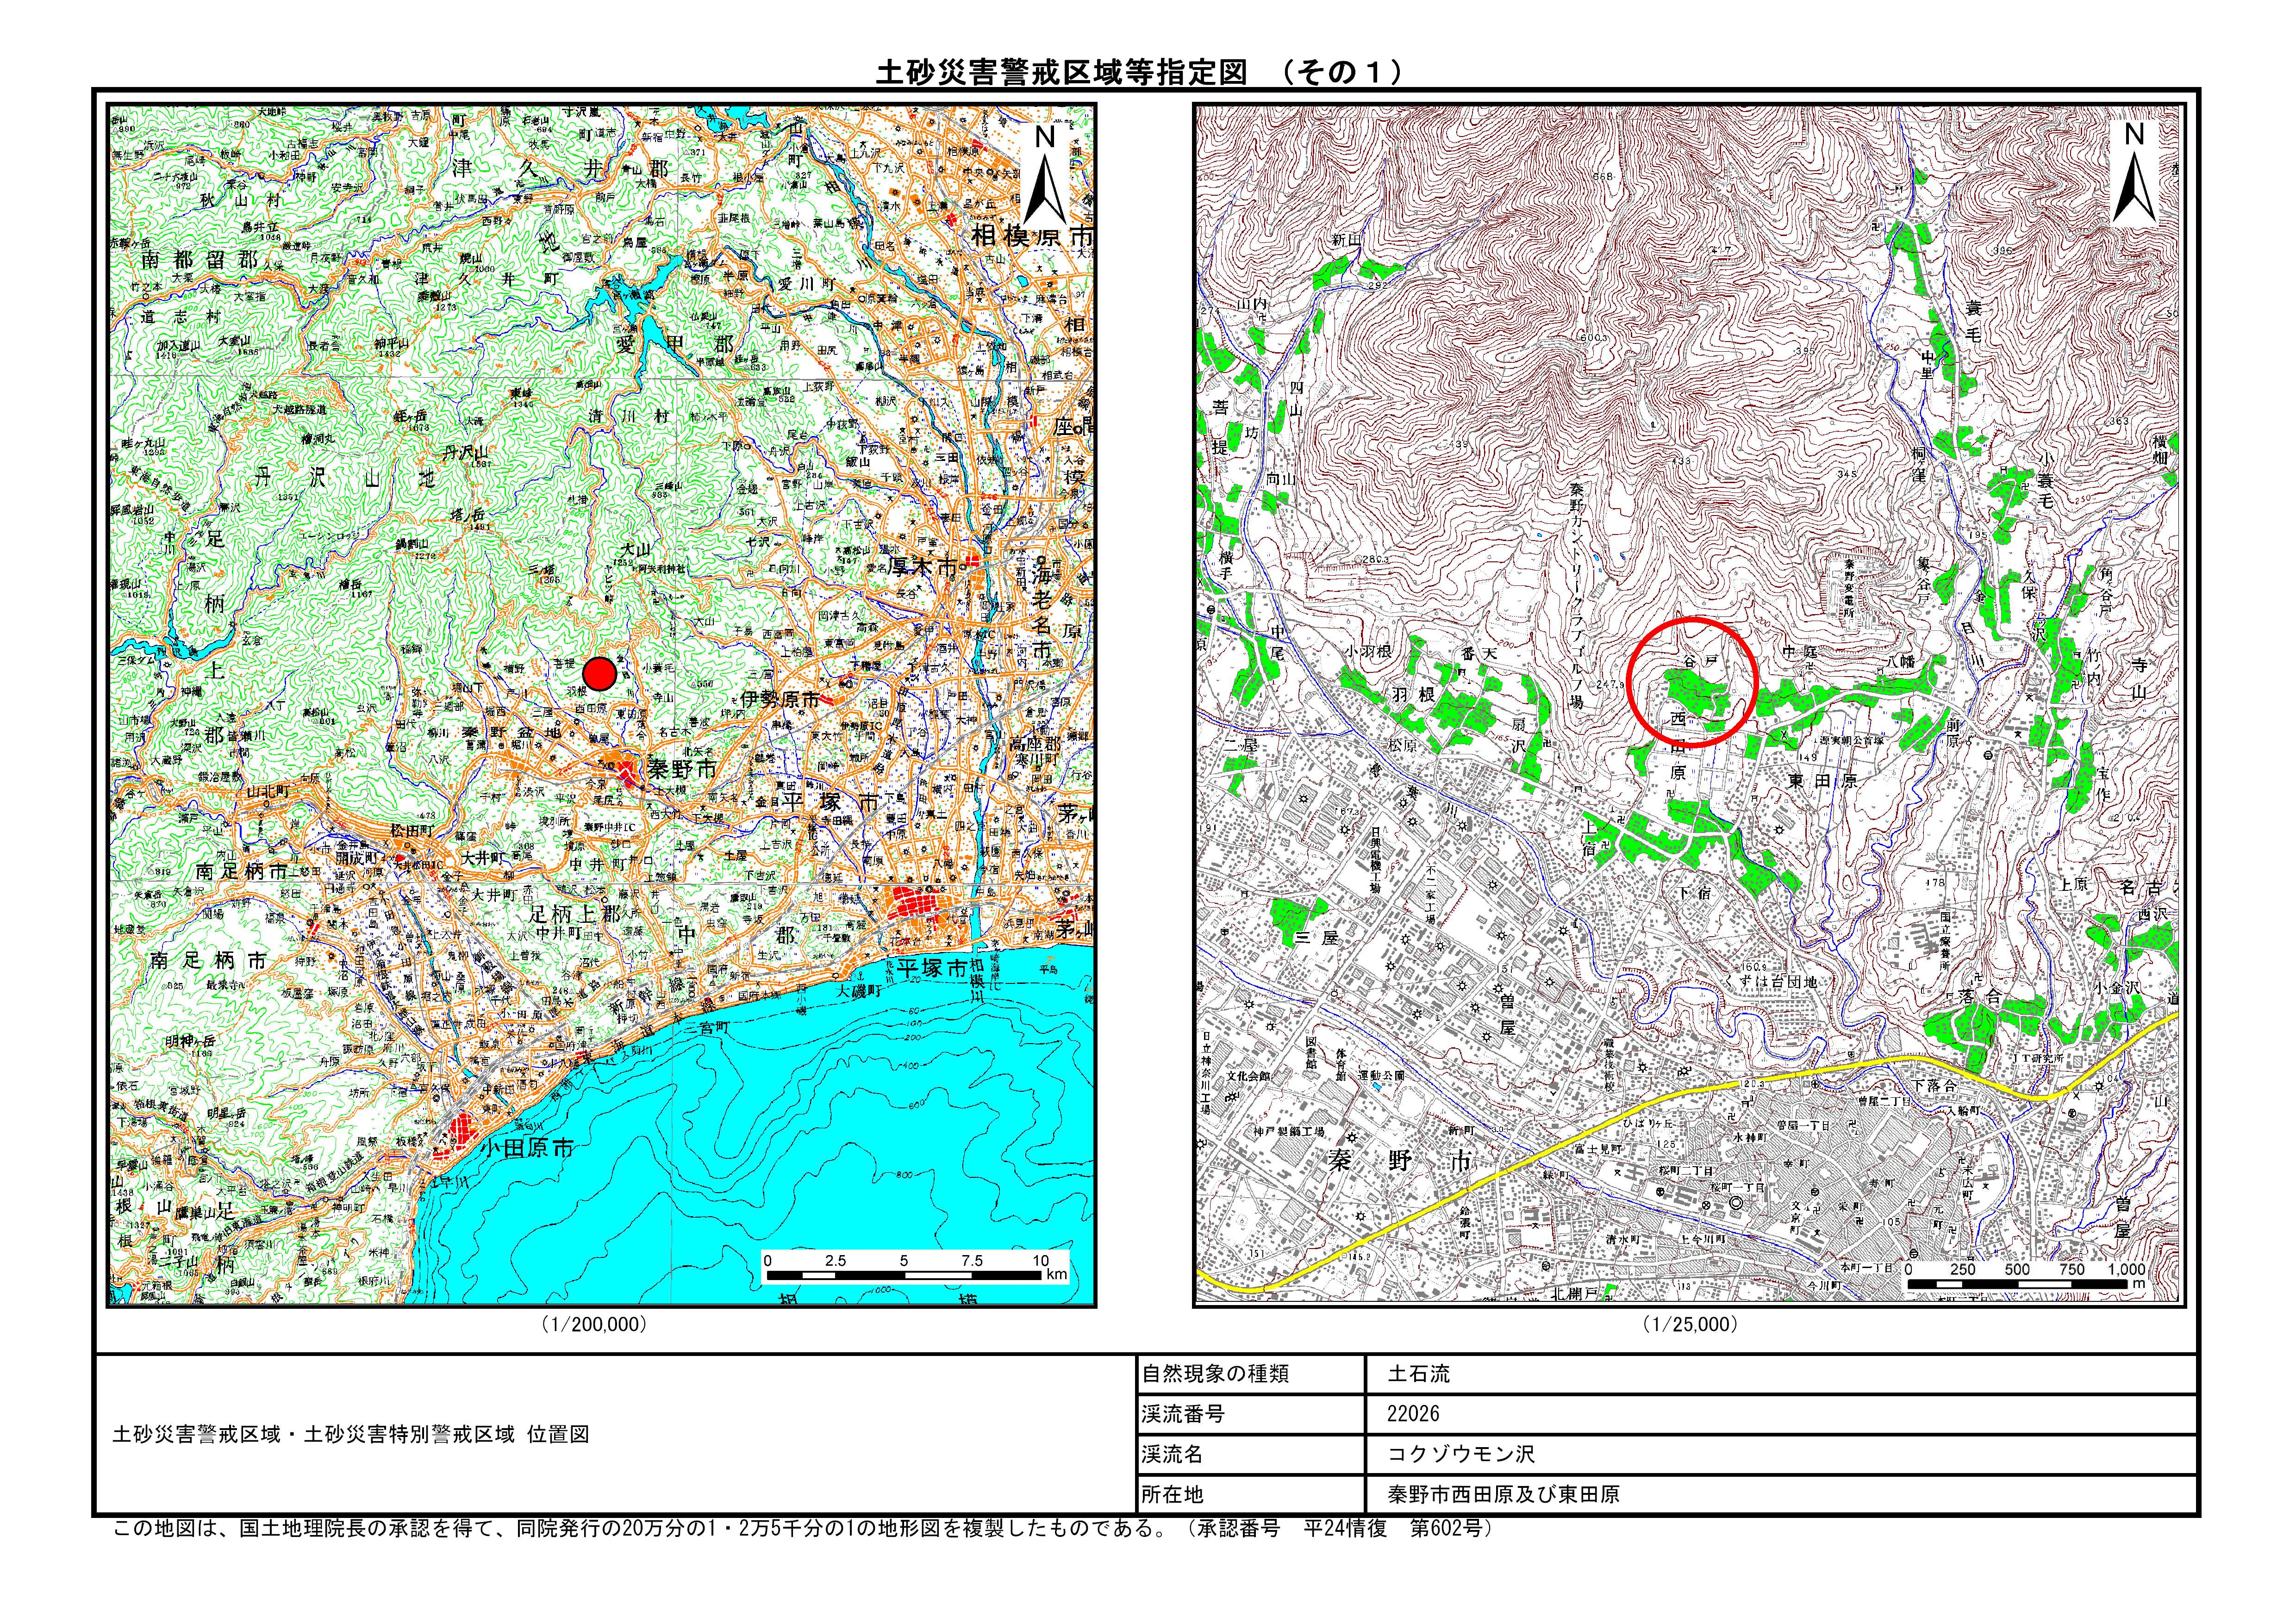Click the stream number 22026
This screenshot has height=1623, width=2296.
[x=1413, y=1414]
